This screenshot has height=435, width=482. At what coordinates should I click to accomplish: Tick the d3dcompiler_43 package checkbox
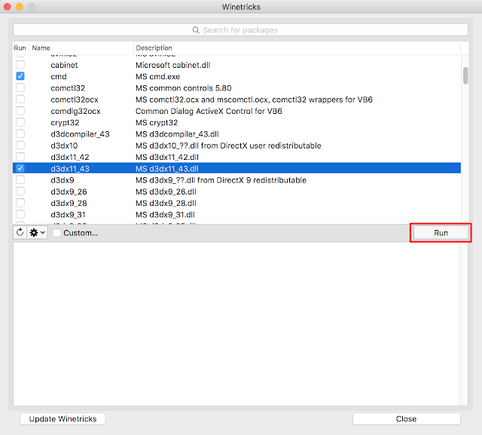tap(20, 134)
